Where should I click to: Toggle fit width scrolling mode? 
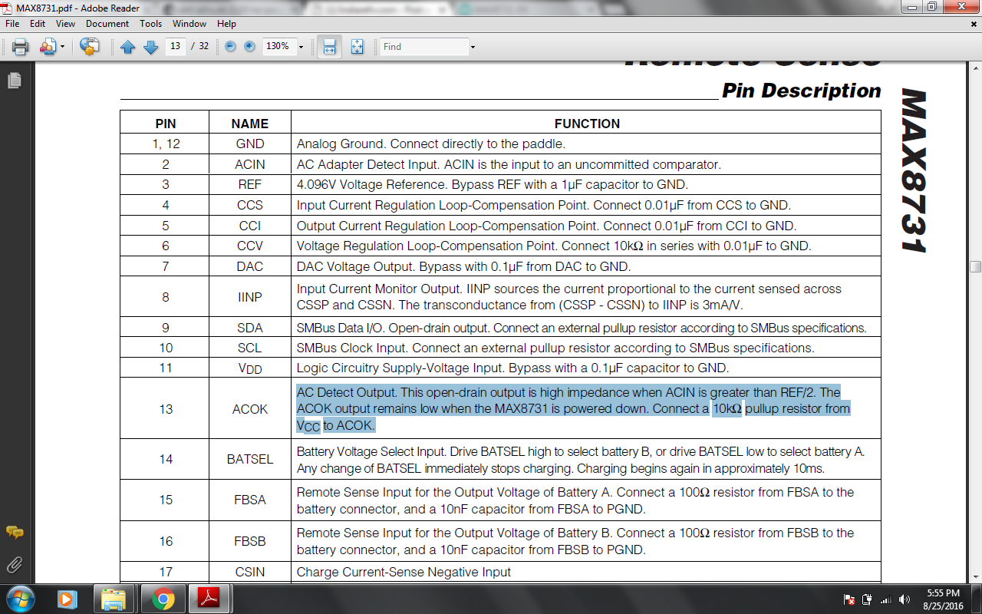point(329,47)
